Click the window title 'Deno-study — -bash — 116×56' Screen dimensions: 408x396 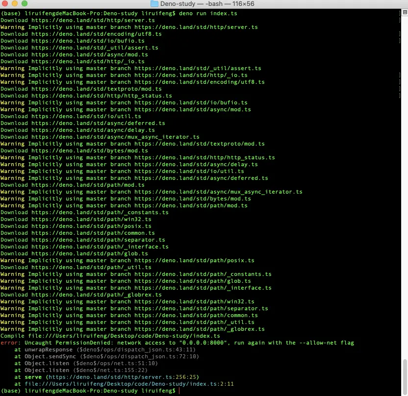tap(207, 3)
